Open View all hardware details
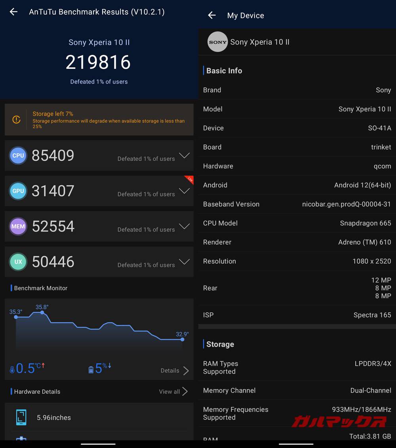The image size is (396, 448). [173, 391]
